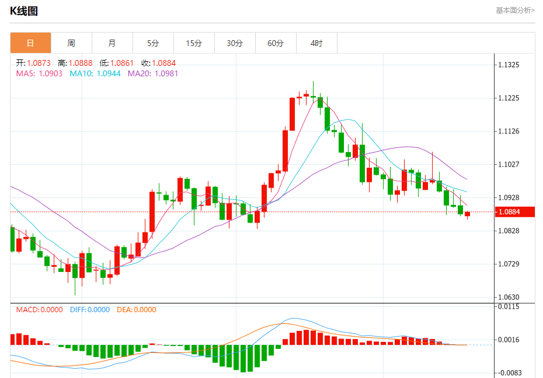This screenshot has height=378, width=543.
Task: Click the 低:1.0861 low value
Action: [116, 63]
